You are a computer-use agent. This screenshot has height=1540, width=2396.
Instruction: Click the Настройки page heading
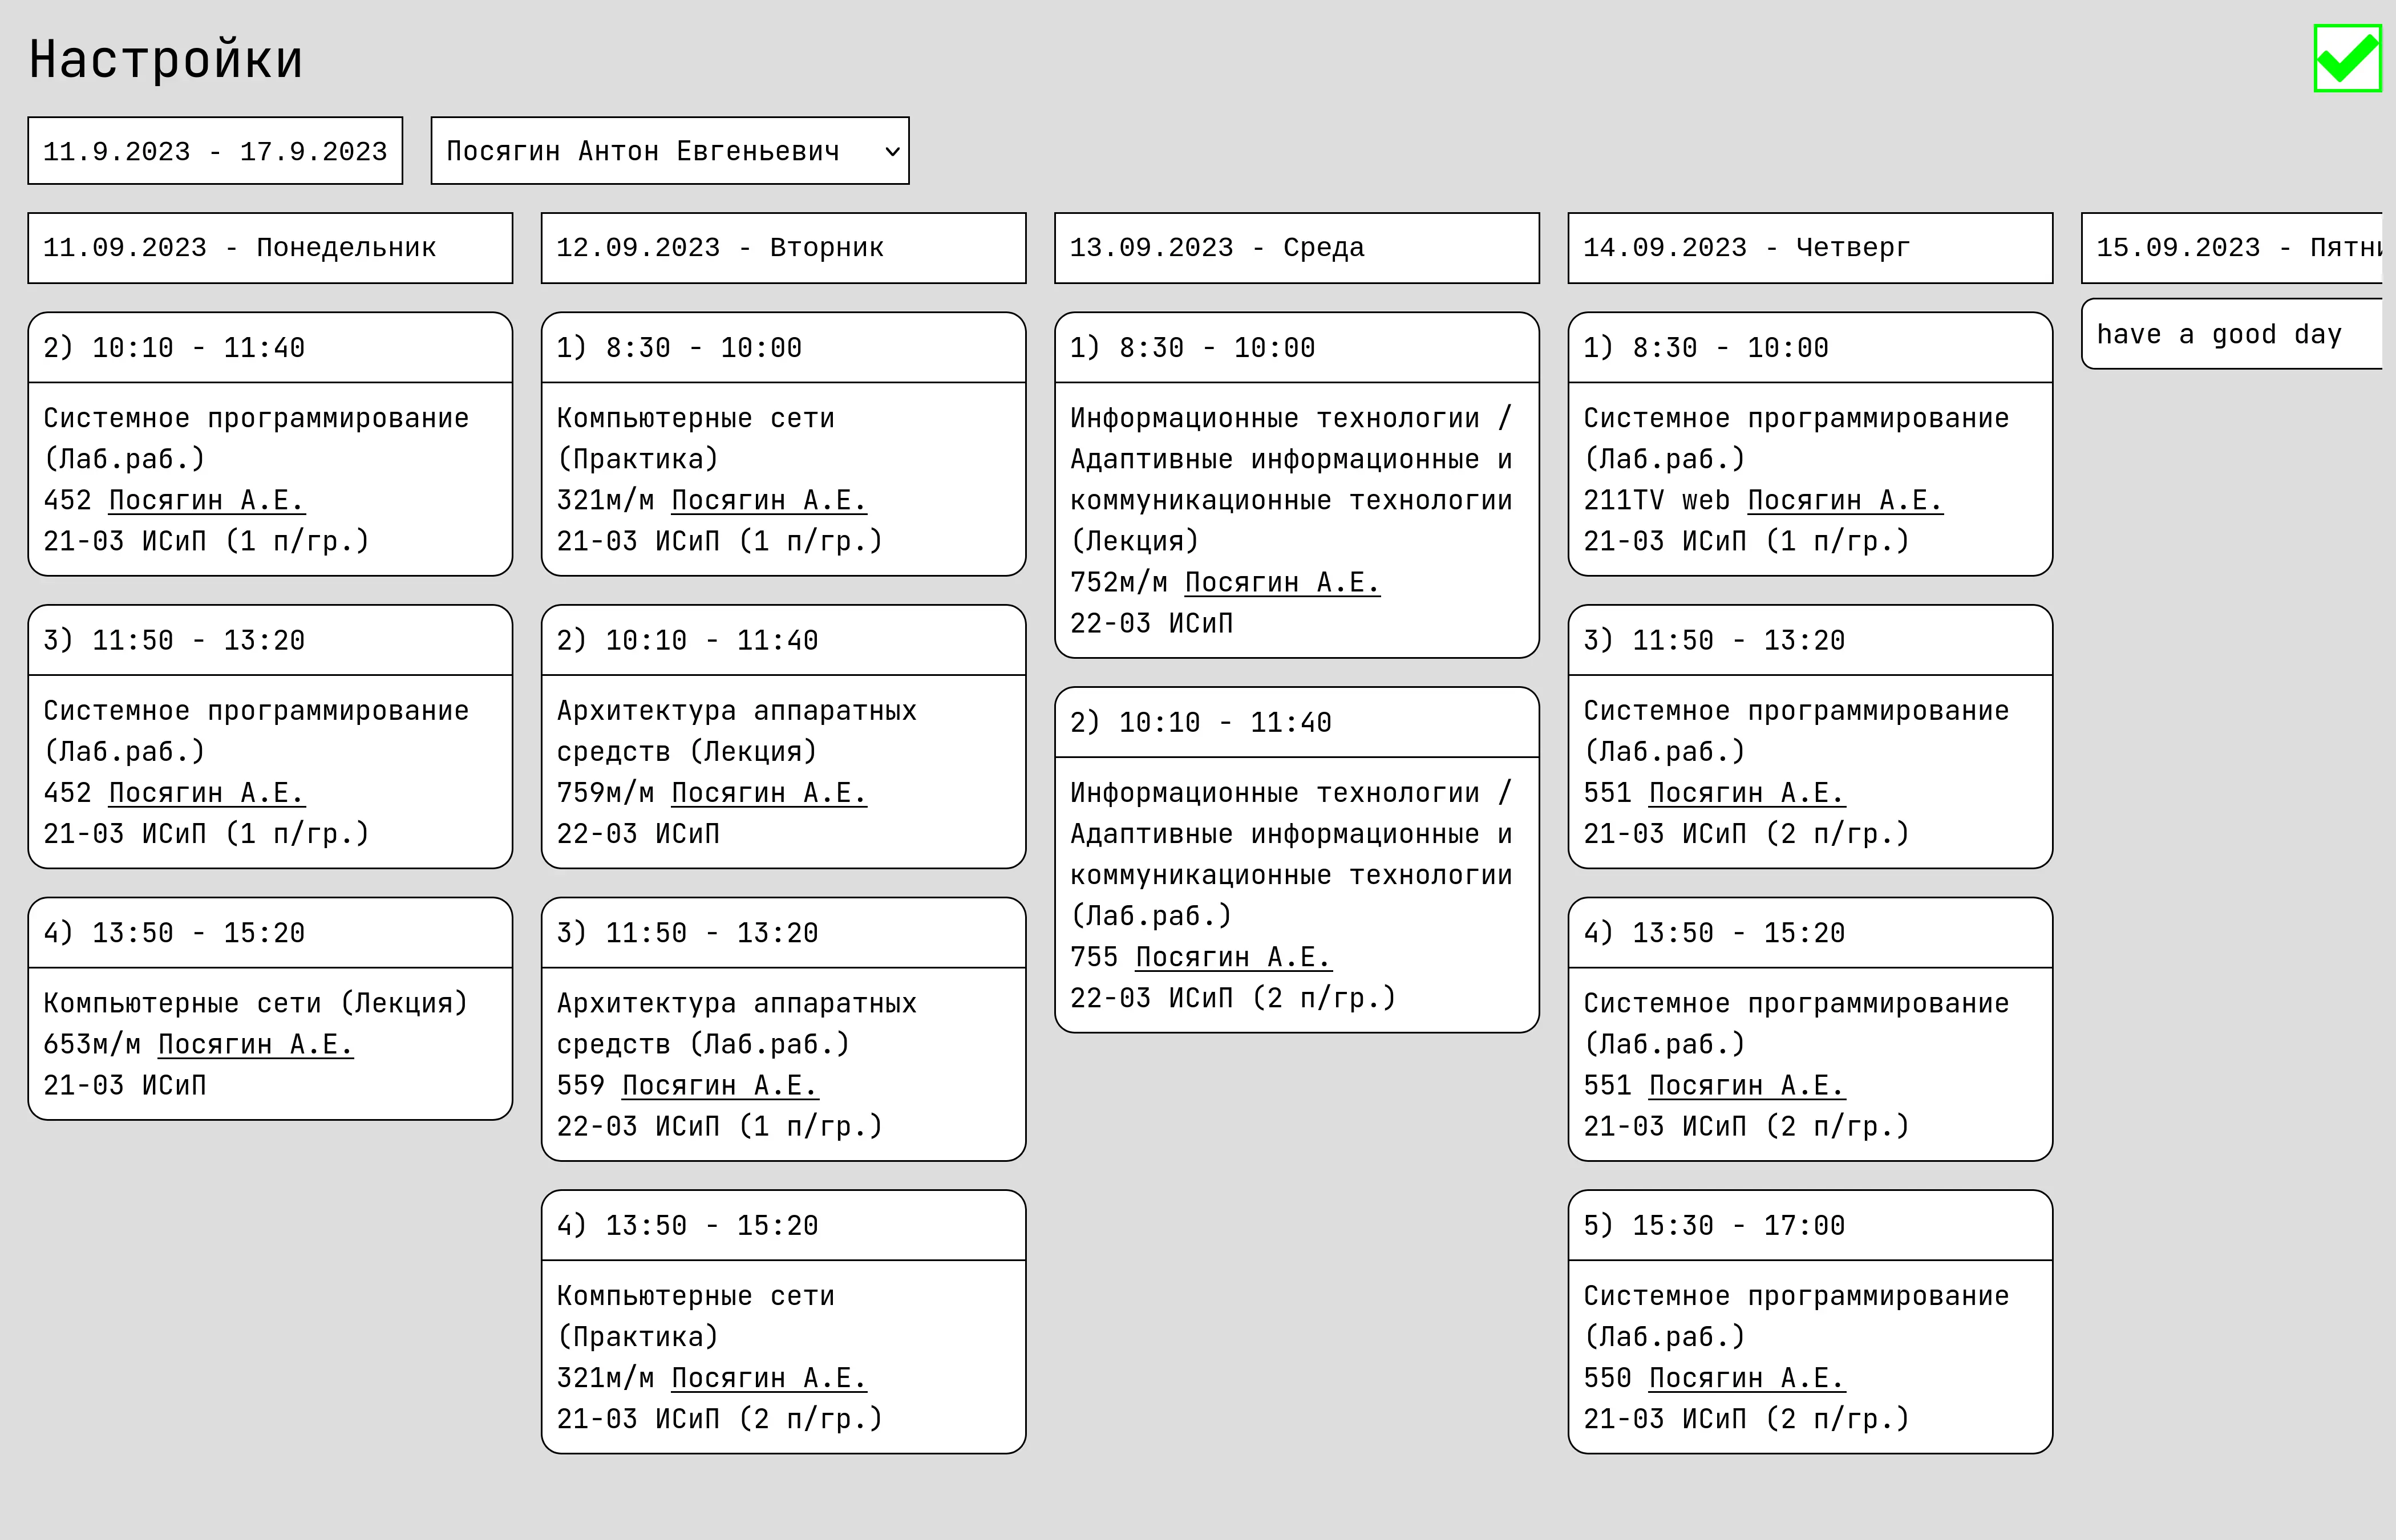coord(166,59)
